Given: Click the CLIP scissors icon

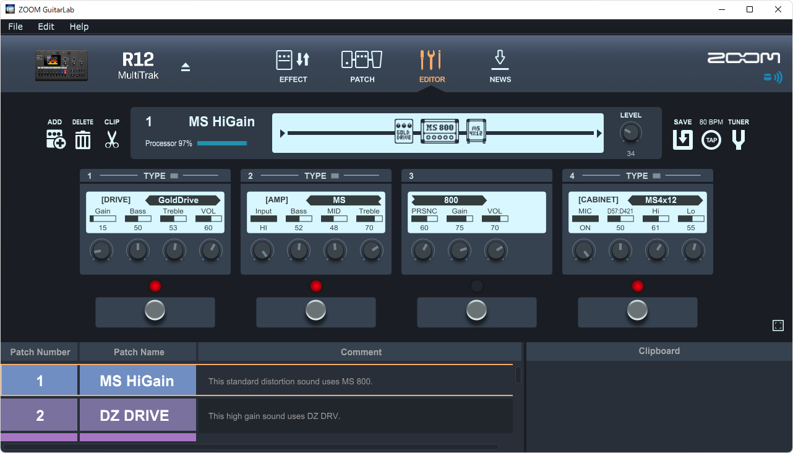Looking at the screenshot, I should tap(112, 139).
